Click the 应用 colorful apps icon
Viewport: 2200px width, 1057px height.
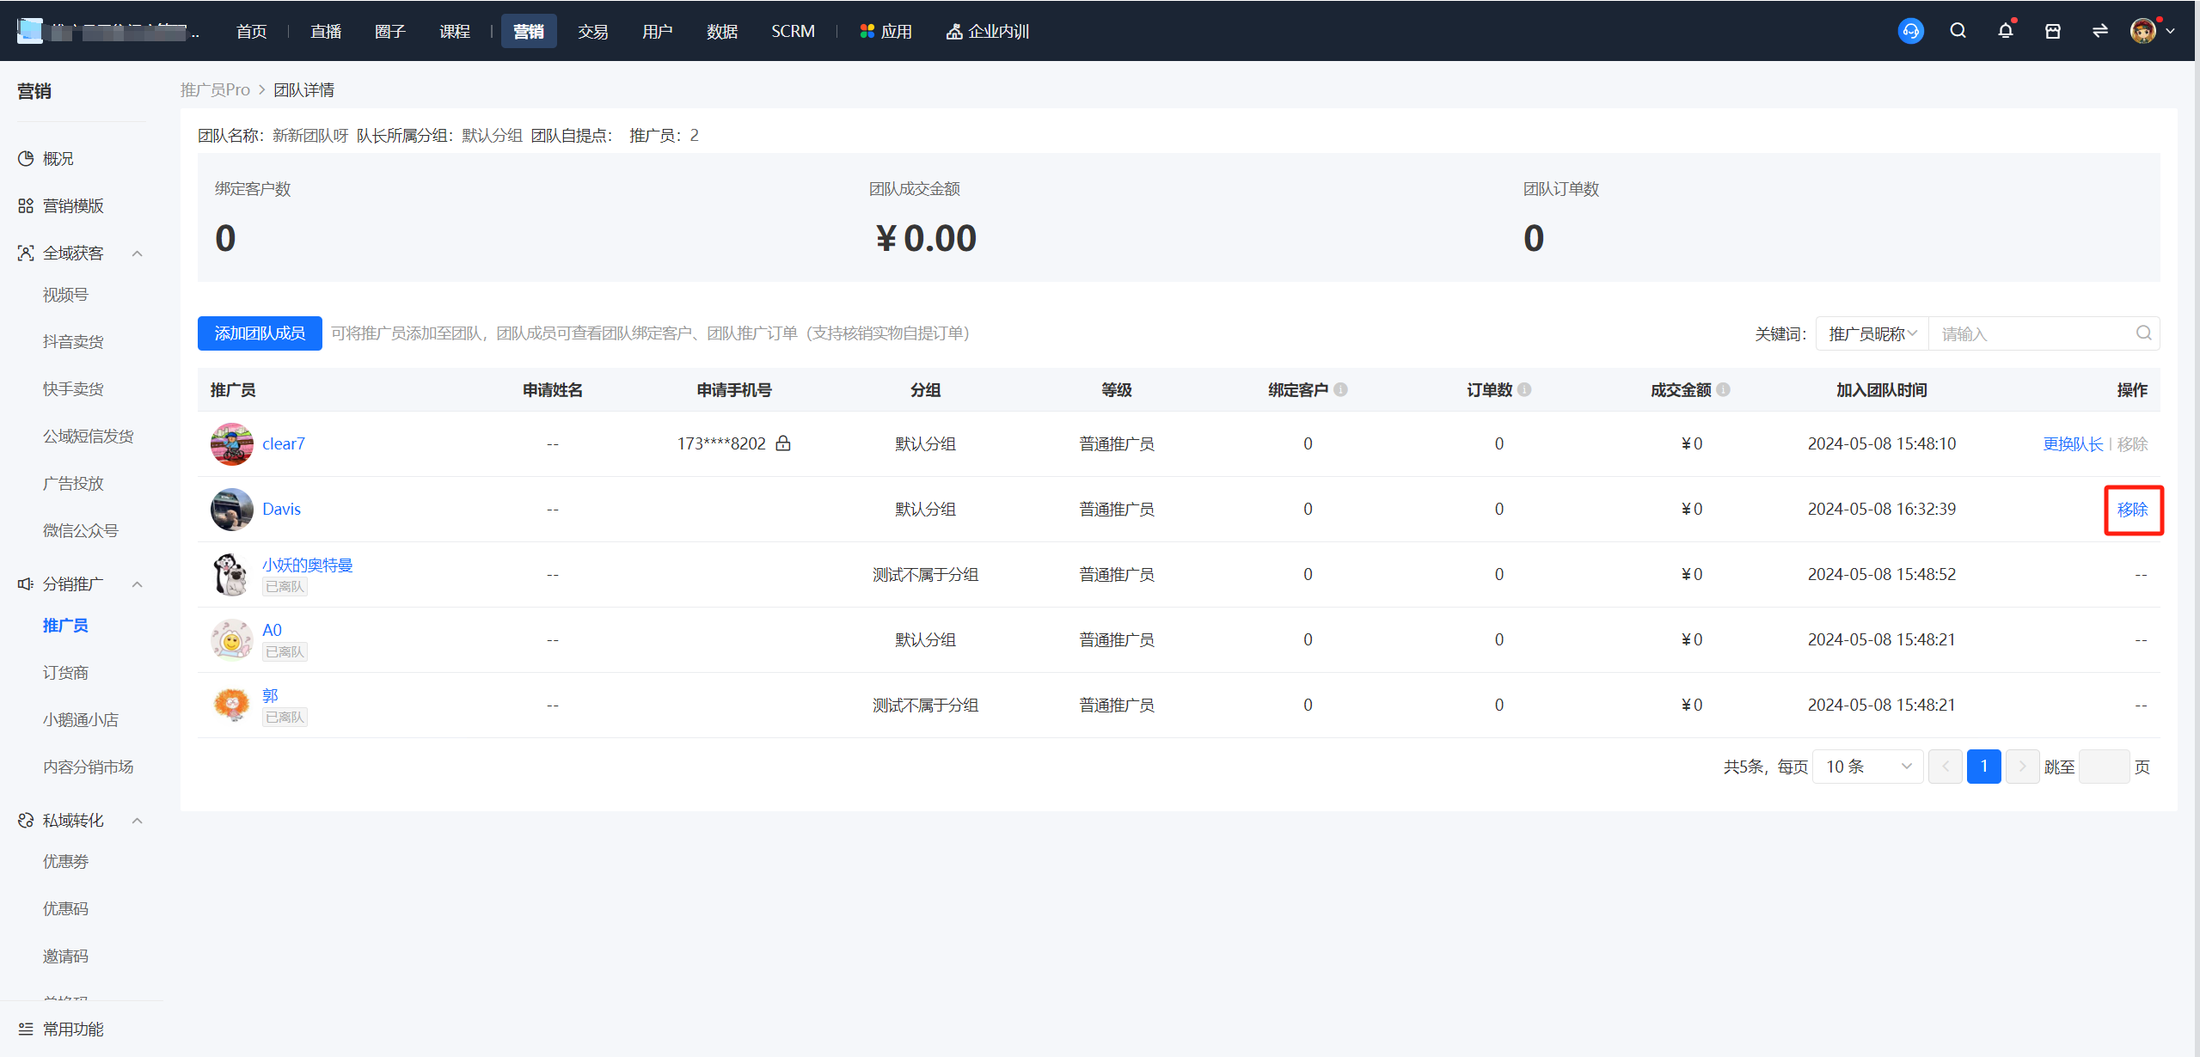coord(867,31)
